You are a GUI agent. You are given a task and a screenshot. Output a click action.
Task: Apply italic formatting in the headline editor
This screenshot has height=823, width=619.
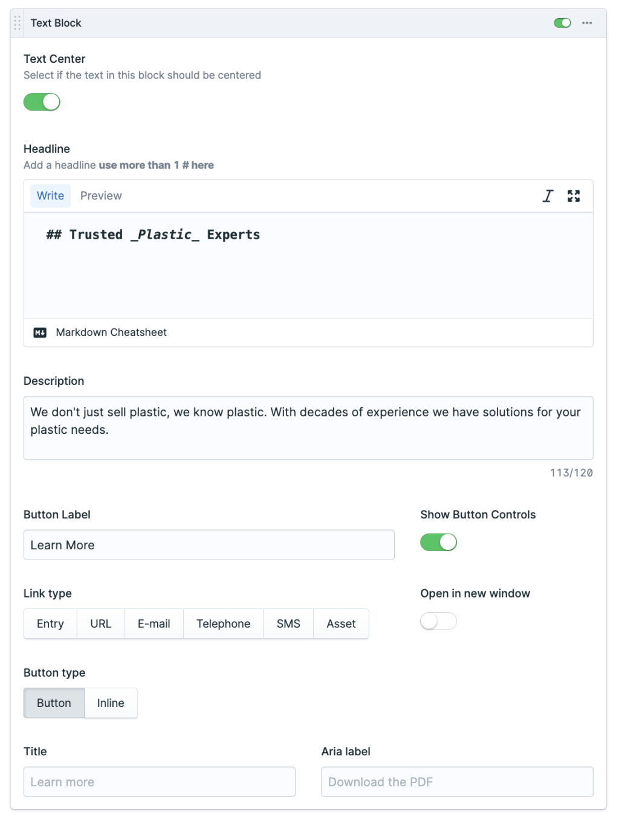pyautogui.click(x=547, y=195)
